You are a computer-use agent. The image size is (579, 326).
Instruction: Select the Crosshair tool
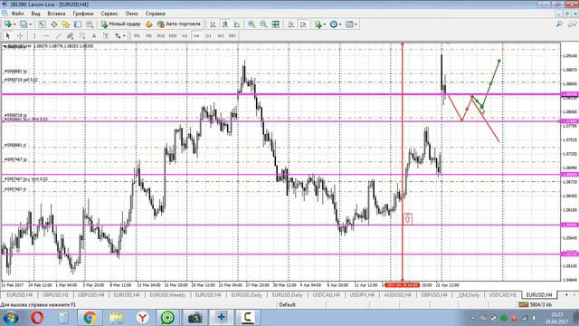coord(20,36)
